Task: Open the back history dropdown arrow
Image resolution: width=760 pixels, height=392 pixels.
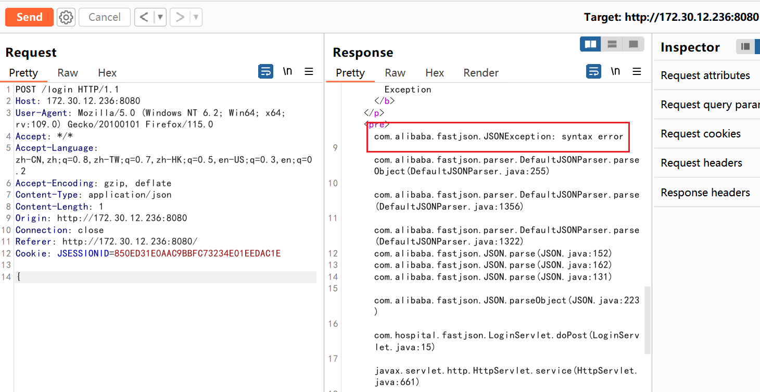Action: (x=160, y=17)
